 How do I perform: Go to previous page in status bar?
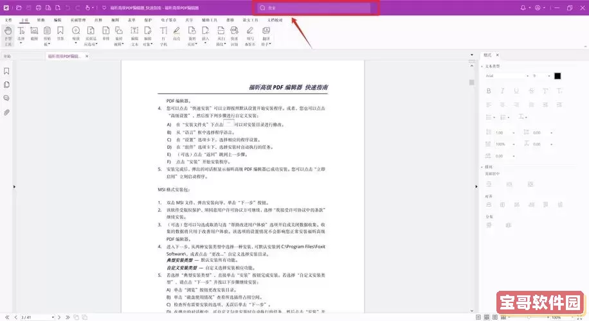[x=16, y=317]
